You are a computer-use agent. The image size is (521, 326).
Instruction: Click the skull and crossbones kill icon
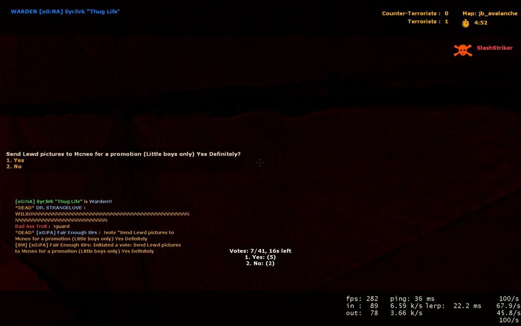463,50
